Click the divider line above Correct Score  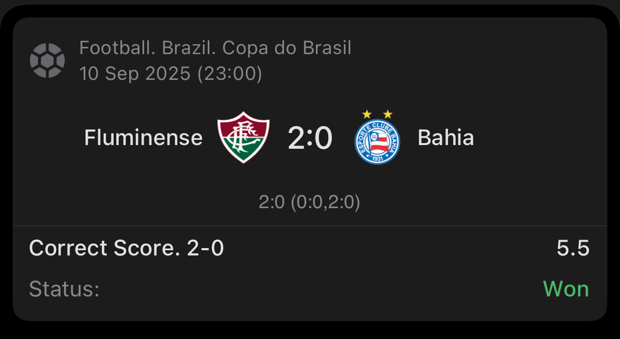(310, 226)
